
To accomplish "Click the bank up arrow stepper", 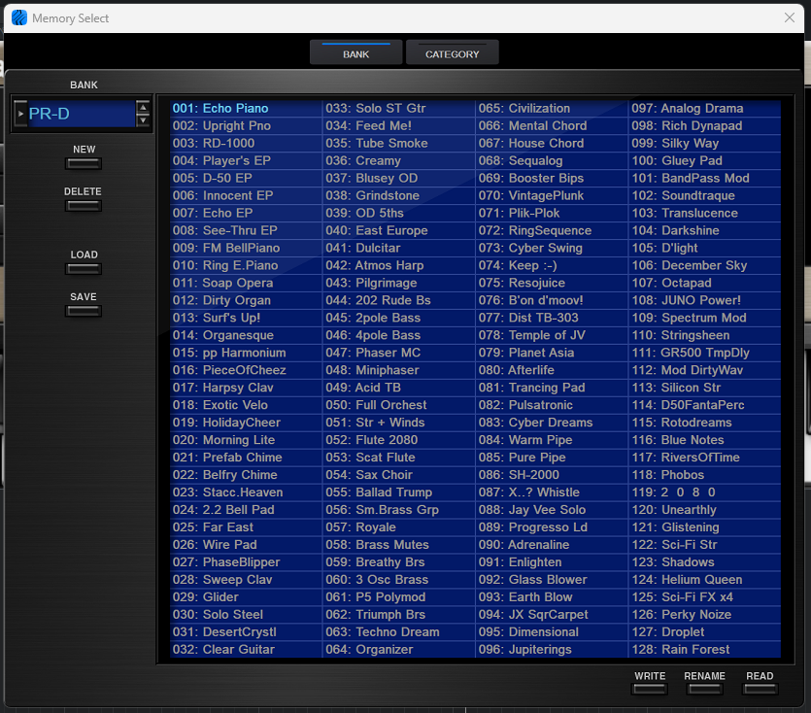I will (143, 108).
